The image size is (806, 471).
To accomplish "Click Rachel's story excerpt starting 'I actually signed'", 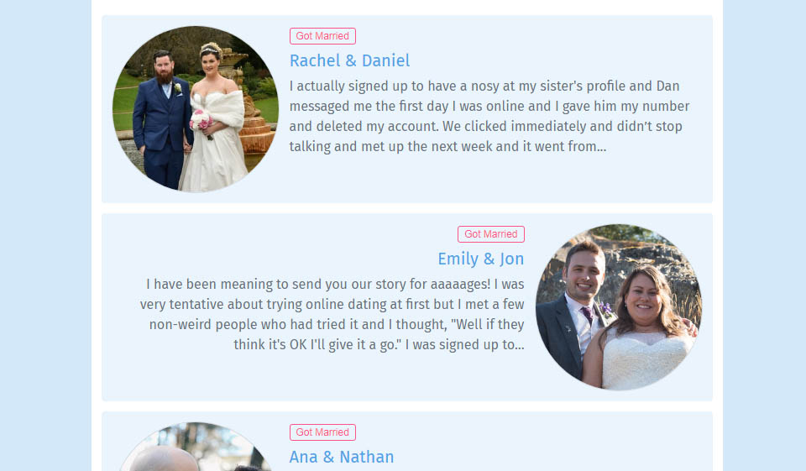I will (489, 116).
